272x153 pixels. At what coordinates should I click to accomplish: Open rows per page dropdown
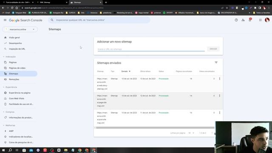[191, 133]
